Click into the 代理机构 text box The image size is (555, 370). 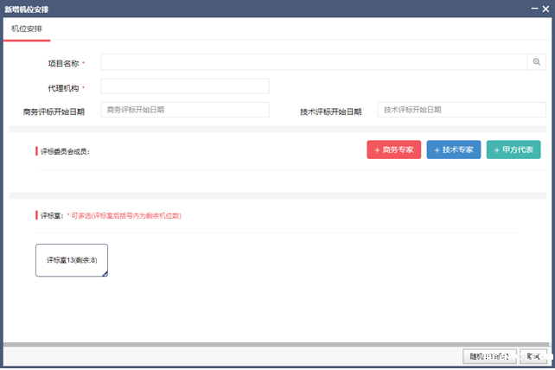coord(185,86)
